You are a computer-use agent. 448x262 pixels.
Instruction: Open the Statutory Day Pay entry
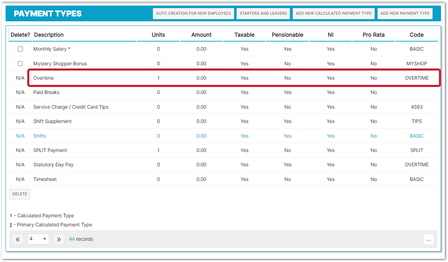[x=53, y=165]
